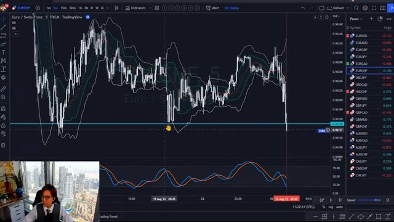This screenshot has height=222, width=394.
Task: Select AUDUSD in the watchlist
Action: (370, 133)
